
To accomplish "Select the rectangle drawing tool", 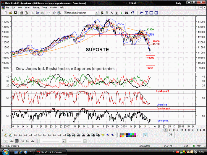I will pyautogui.click(x=28, y=141).
